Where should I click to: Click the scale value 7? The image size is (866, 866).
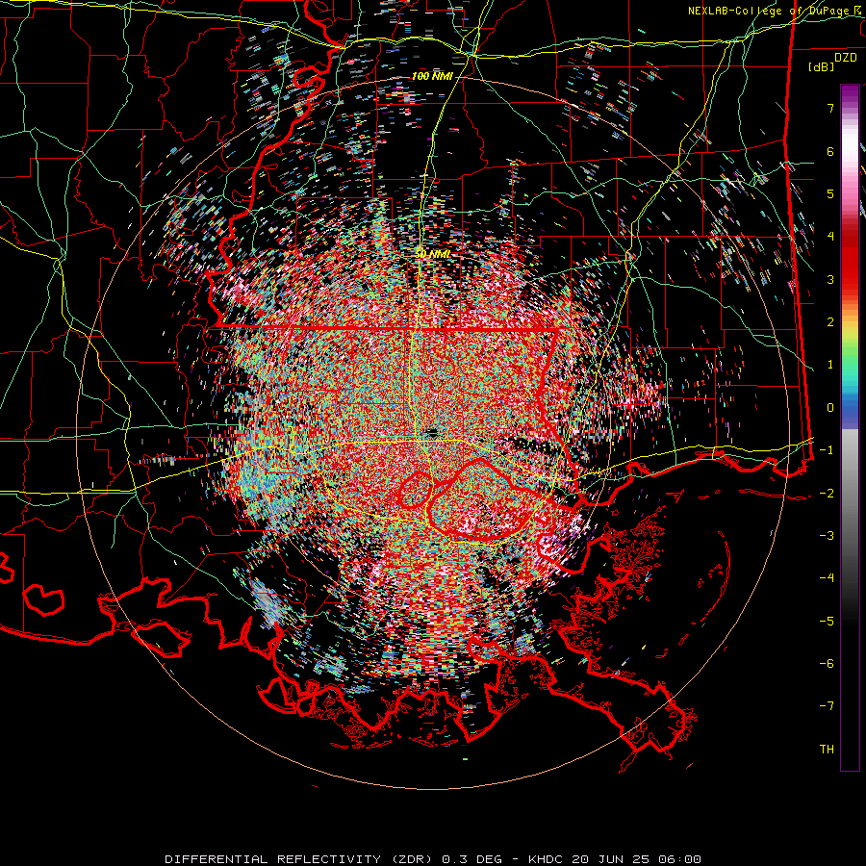830,108
